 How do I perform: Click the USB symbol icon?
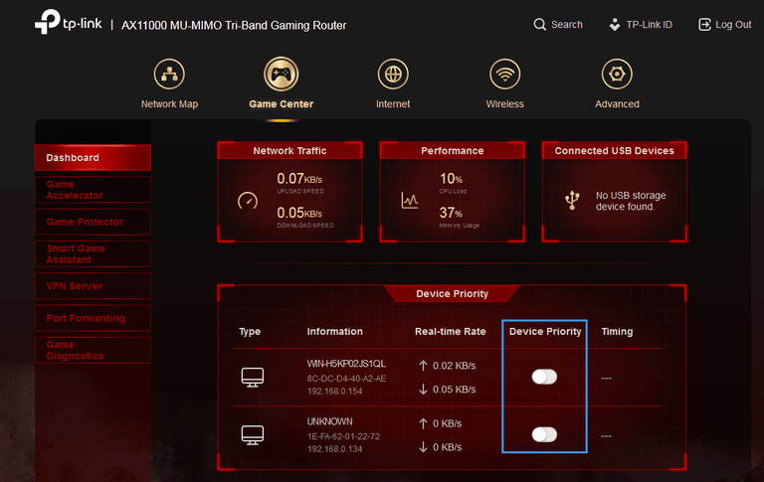(x=572, y=200)
